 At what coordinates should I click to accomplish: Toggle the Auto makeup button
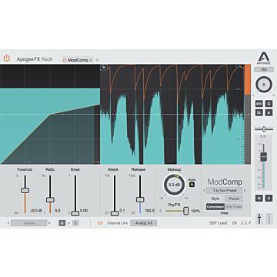point(192,185)
